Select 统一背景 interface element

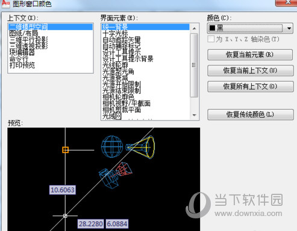click(145, 27)
